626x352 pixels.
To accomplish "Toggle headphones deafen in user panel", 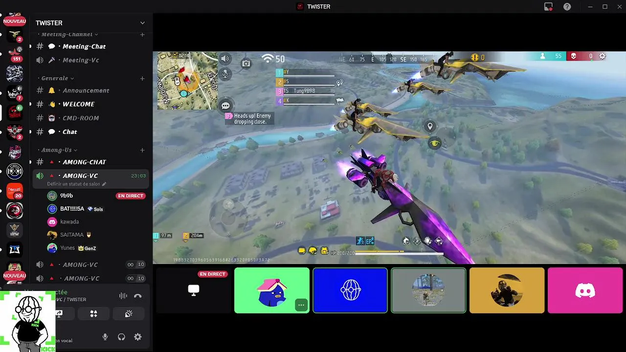I will [121, 337].
